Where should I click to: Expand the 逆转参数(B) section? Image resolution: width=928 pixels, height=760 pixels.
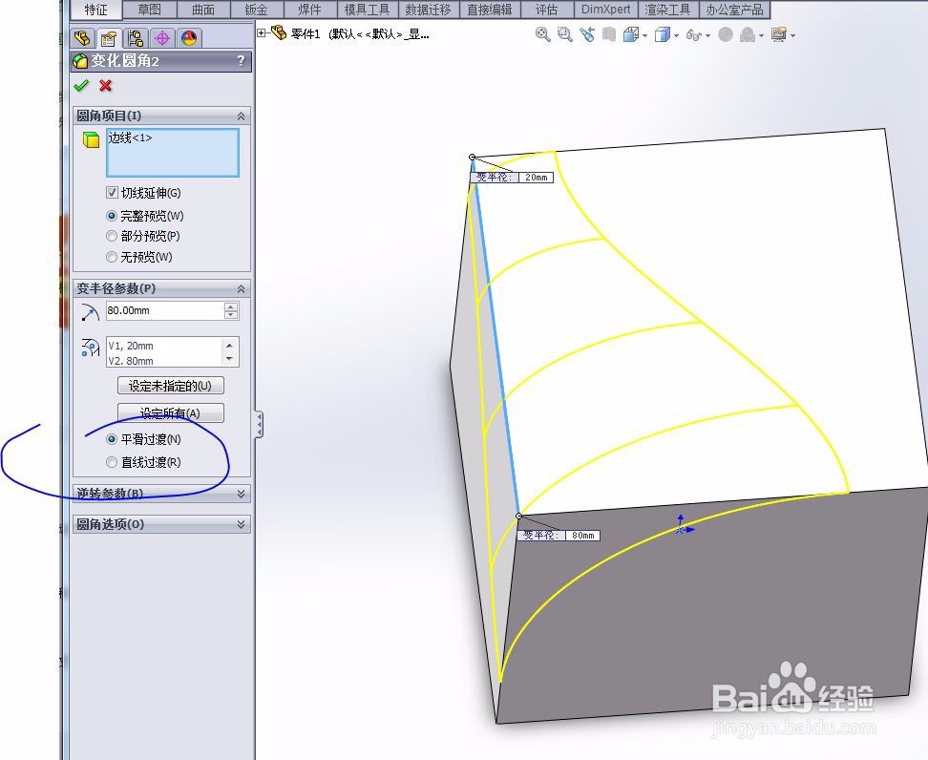tap(241, 494)
